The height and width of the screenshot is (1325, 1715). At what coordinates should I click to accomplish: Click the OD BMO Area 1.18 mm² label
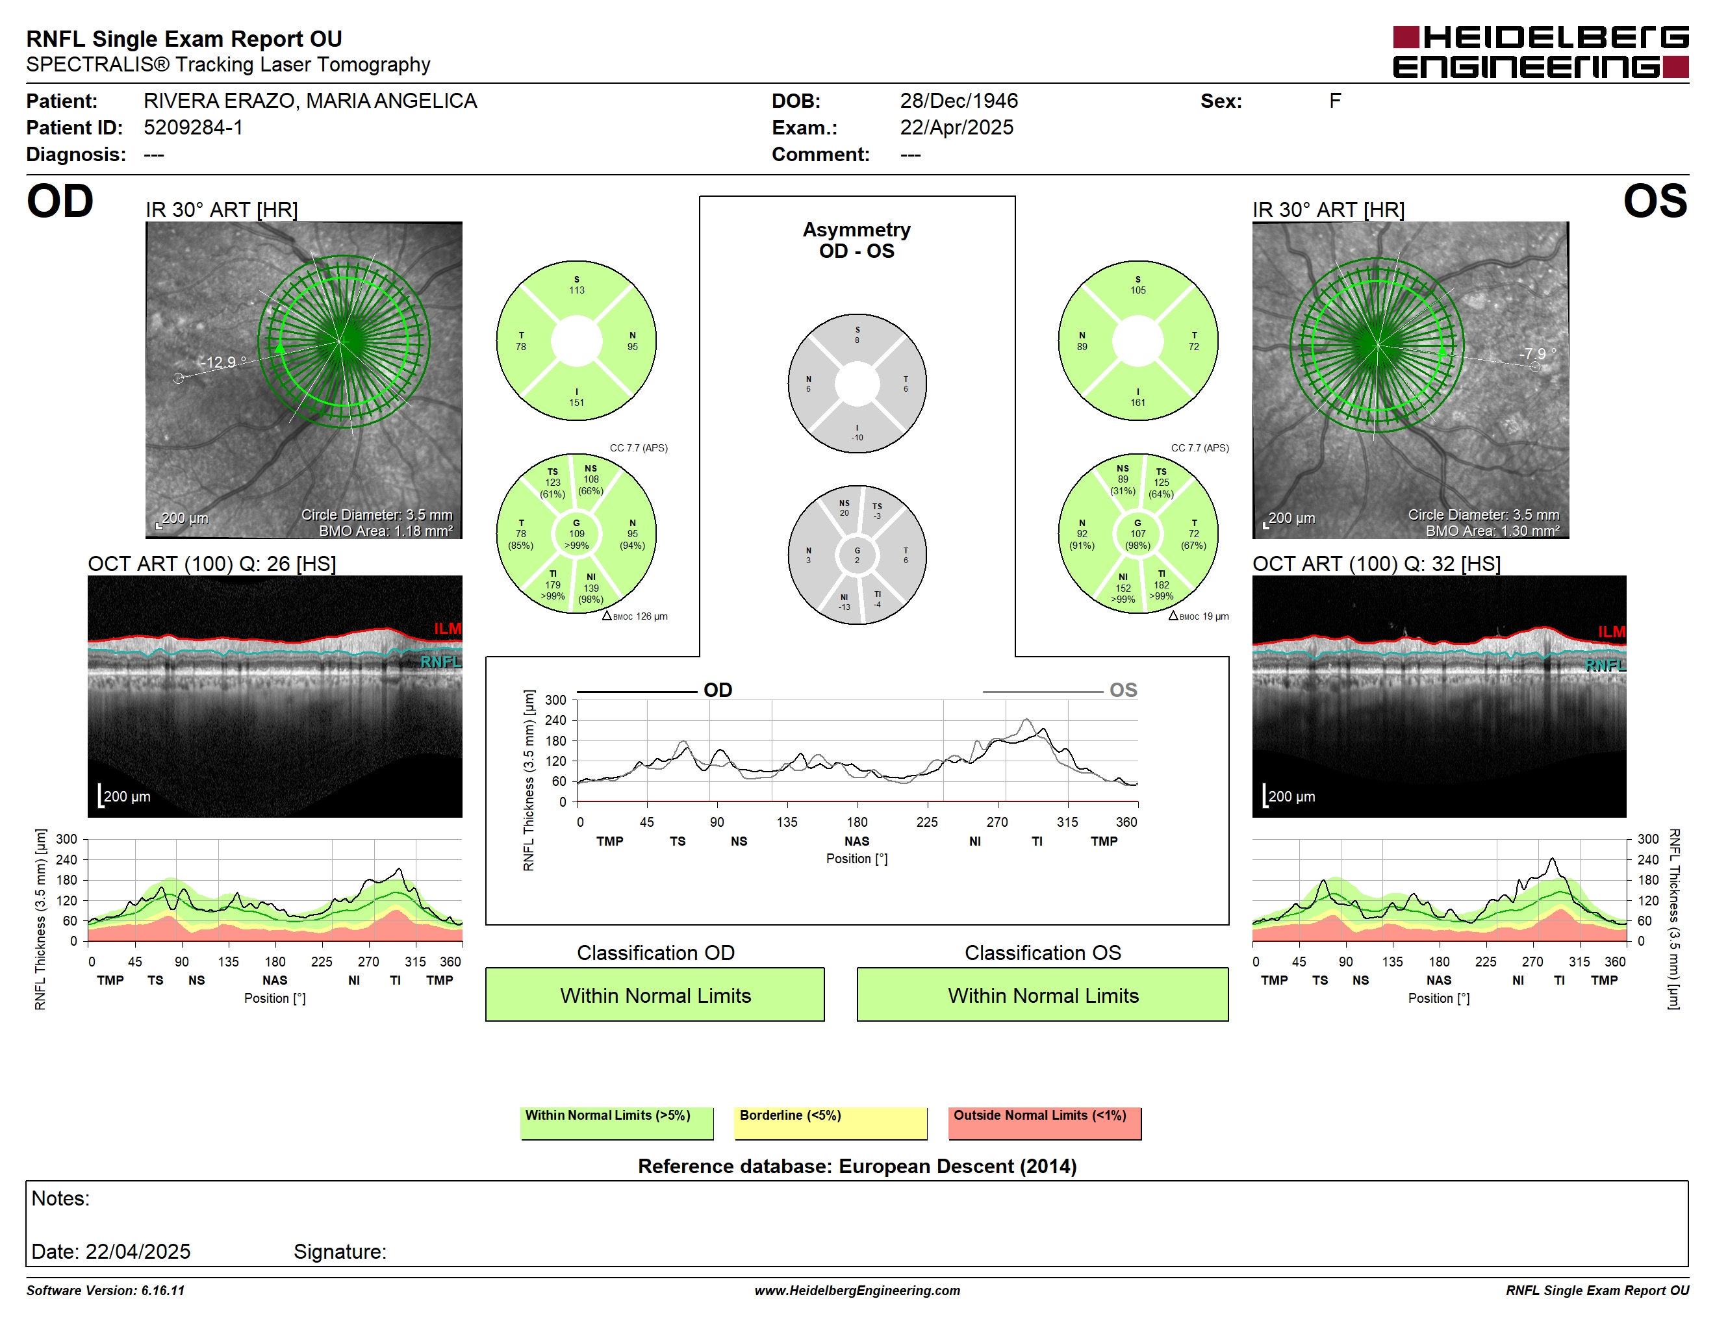[x=386, y=531]
